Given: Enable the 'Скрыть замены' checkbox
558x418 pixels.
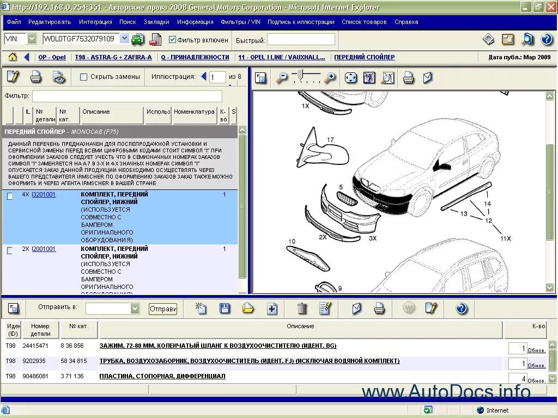Looking at the screenshot, I should pos(83,77).
